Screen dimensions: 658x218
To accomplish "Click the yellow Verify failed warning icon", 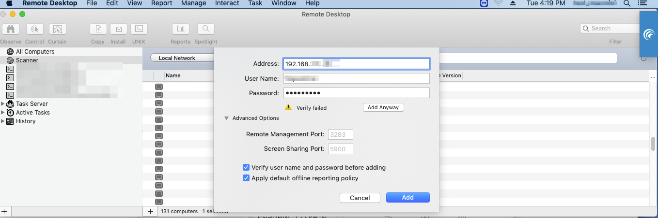I will click(x=288, y=107).
